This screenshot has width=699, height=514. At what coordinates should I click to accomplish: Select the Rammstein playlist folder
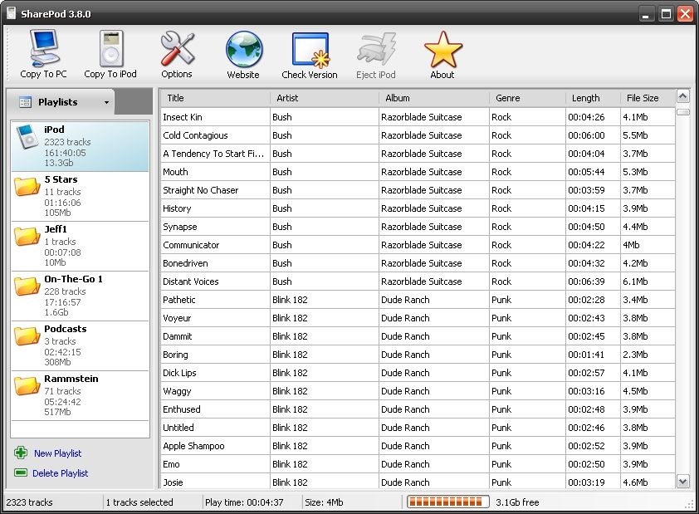(80, 396)
